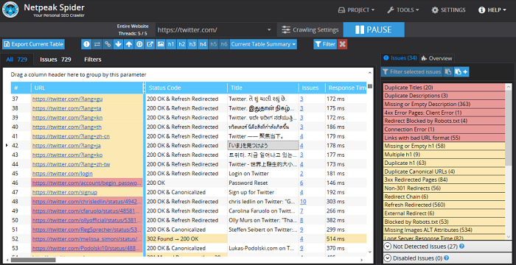This screenshot has width=516, height=265.
Task: Click the issues report exclamation toolbar icon
Action: pyautogui.click(x=86, y=44)
